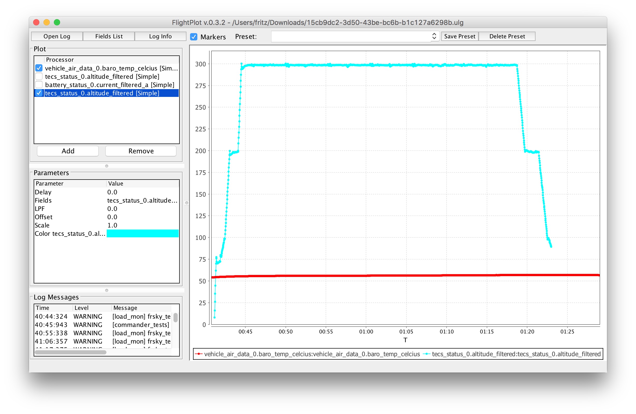Select the commander_tests warning at 40:45:943
The height and width of the screenshot is (414, 636).
point(103,325)
